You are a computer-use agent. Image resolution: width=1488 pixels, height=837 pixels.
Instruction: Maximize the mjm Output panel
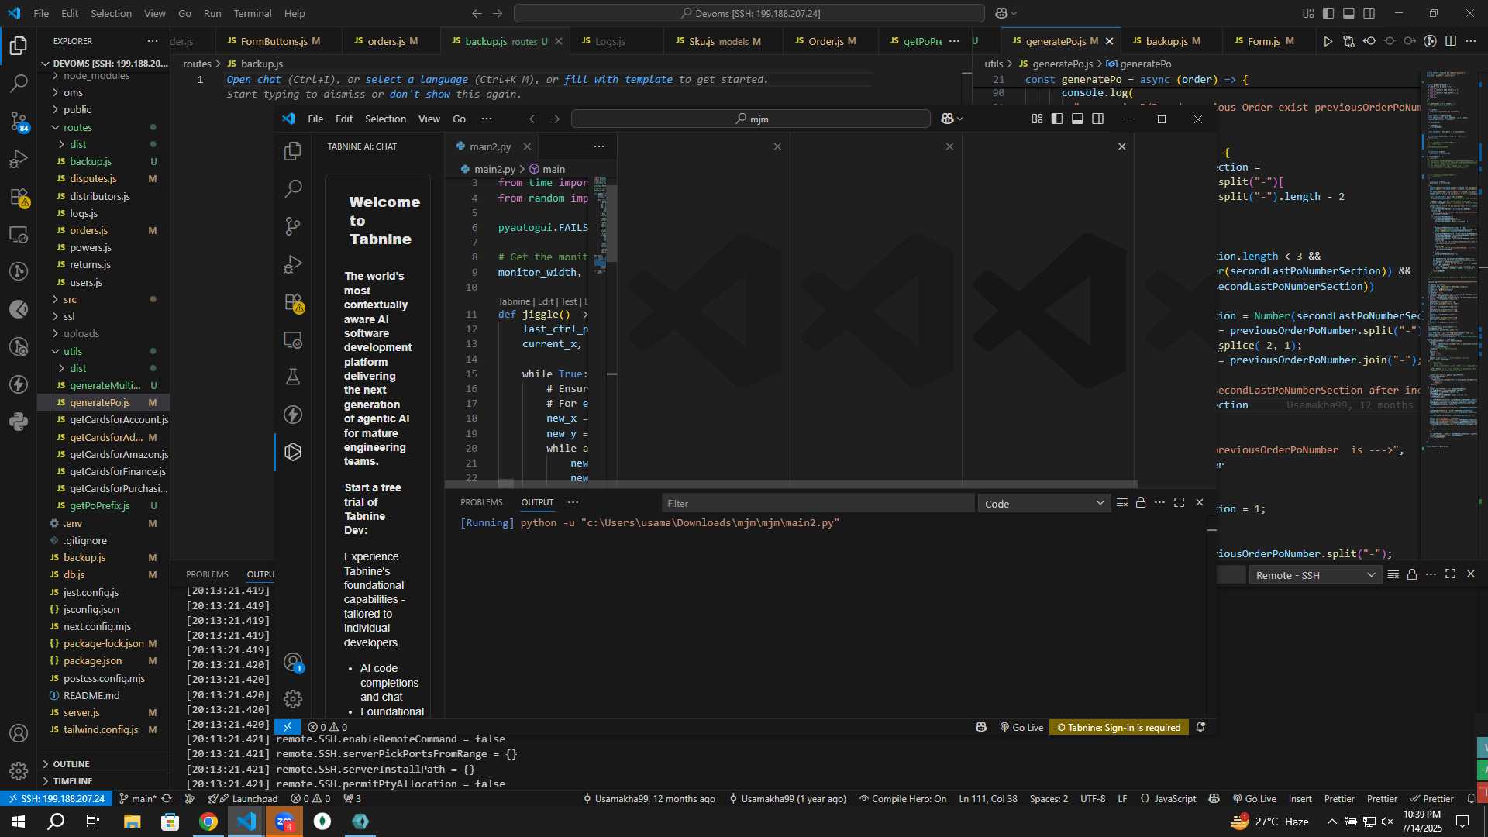tap(1179, 503)
